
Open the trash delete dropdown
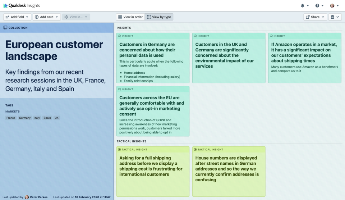(x=335, y=17)
